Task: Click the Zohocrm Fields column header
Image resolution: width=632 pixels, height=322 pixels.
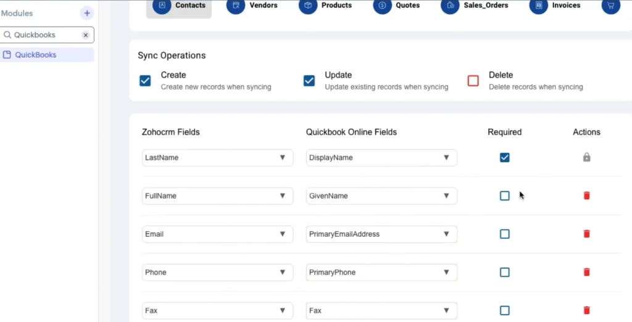Action: tap(170, 132)
